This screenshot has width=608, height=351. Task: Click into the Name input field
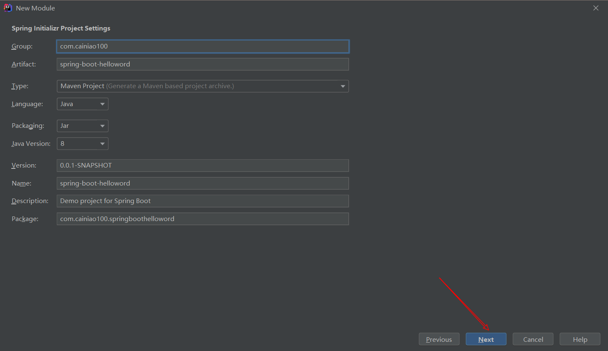pyautogui.click(x=203, y=183)
